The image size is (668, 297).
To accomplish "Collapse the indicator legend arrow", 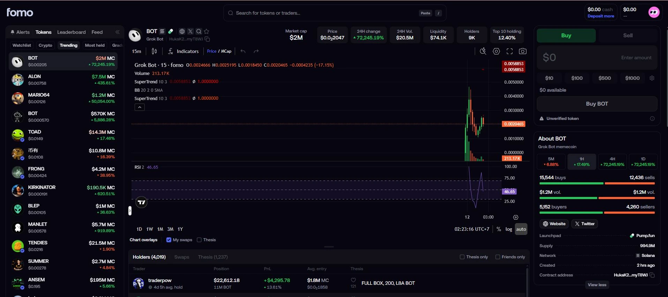I will pos(140,107).
